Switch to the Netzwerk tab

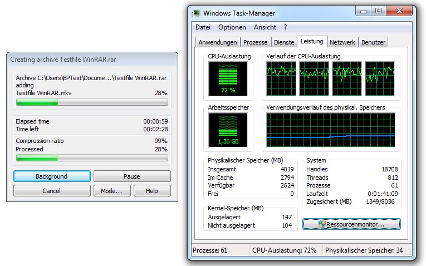[342, 42]
